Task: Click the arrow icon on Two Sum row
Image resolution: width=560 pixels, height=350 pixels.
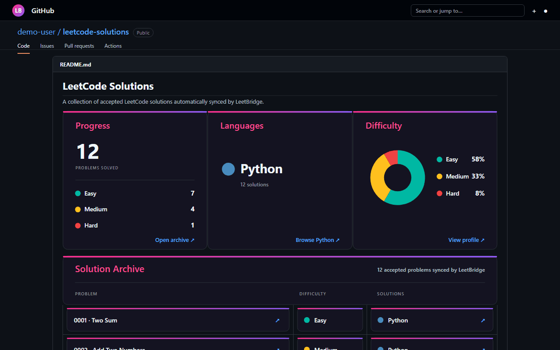Action: [277, 321]
